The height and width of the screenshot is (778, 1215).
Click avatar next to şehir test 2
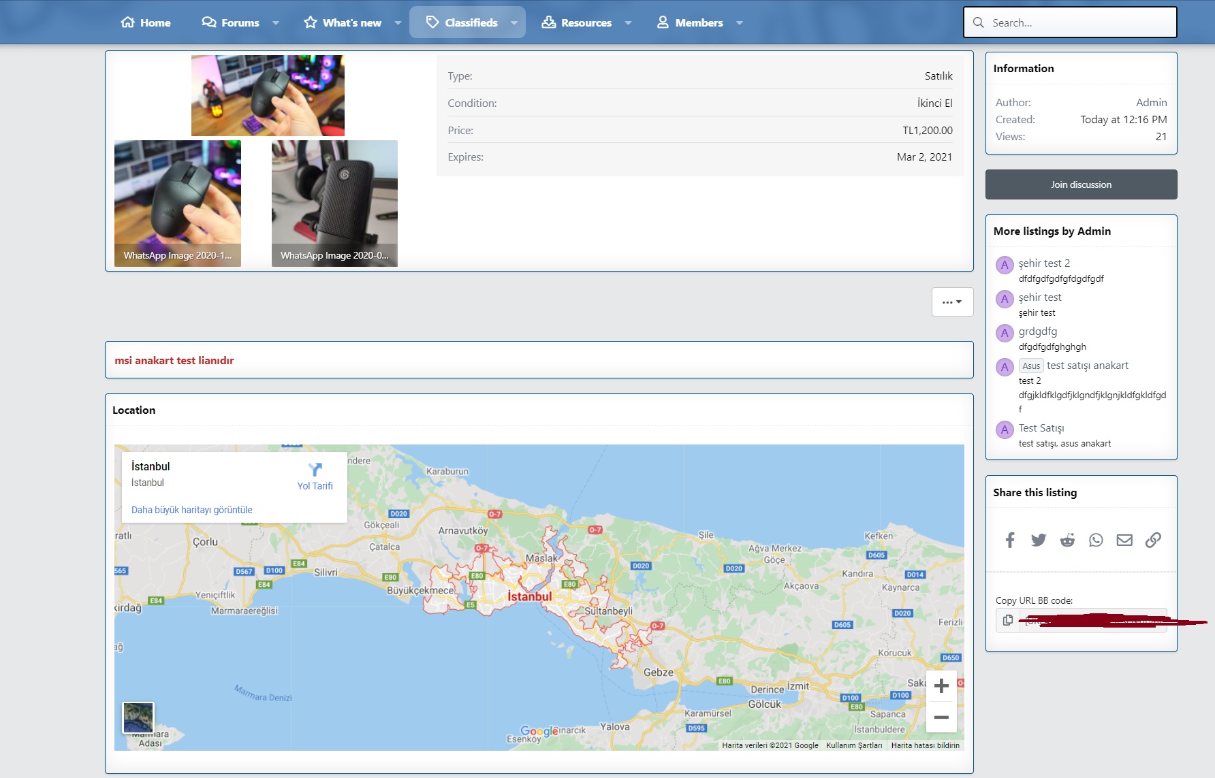click(x=1005, y=265)
